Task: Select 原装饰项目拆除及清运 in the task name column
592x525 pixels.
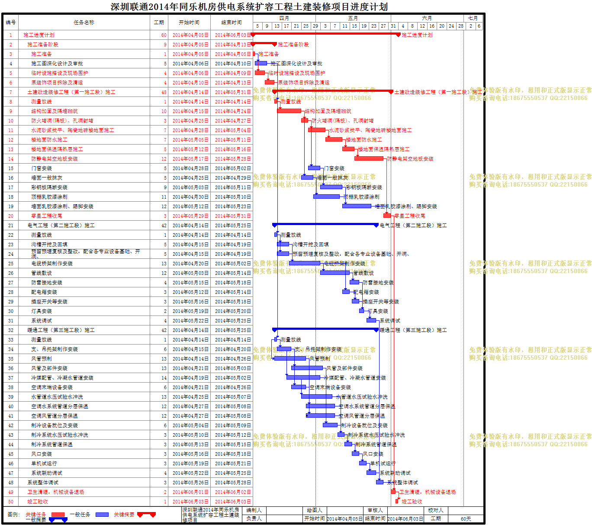Action: click(57, 83)
